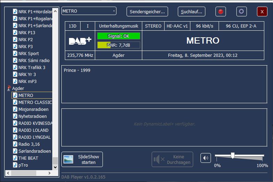
Task: Click the Prince - 1999 dynamic label text
Action: [77, 70]
